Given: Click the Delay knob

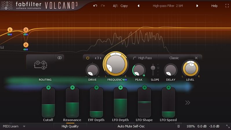Looking at the screenshot, I should 170,70.
